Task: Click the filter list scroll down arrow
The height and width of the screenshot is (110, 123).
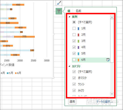Action: (x=112, y=94)
